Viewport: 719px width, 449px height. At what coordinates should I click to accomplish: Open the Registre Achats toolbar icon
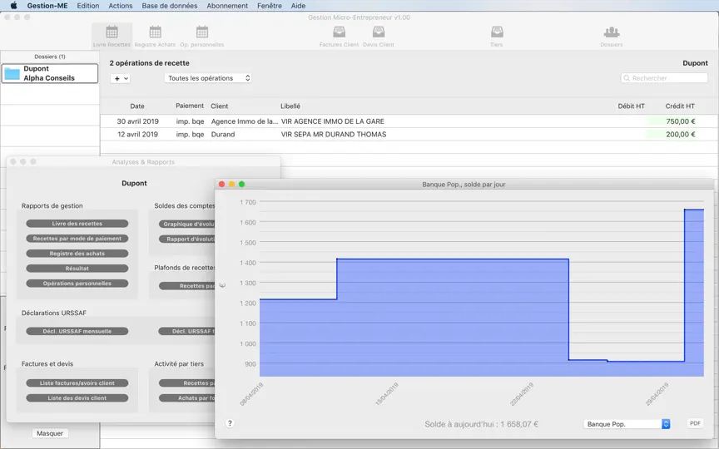[155, 36]
